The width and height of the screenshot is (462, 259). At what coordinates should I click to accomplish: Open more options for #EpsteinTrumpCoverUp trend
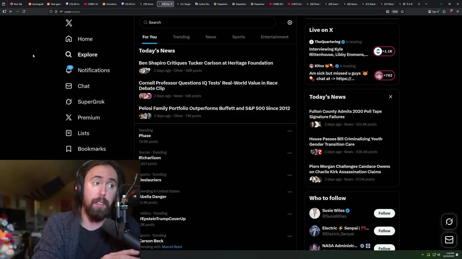tap(289, 214)
